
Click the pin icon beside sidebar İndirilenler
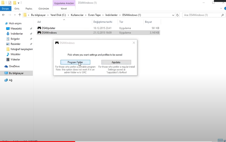[31, 34]
